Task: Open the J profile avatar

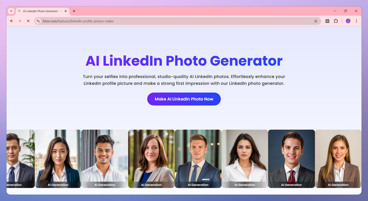Action: click(x=348, y=21)
